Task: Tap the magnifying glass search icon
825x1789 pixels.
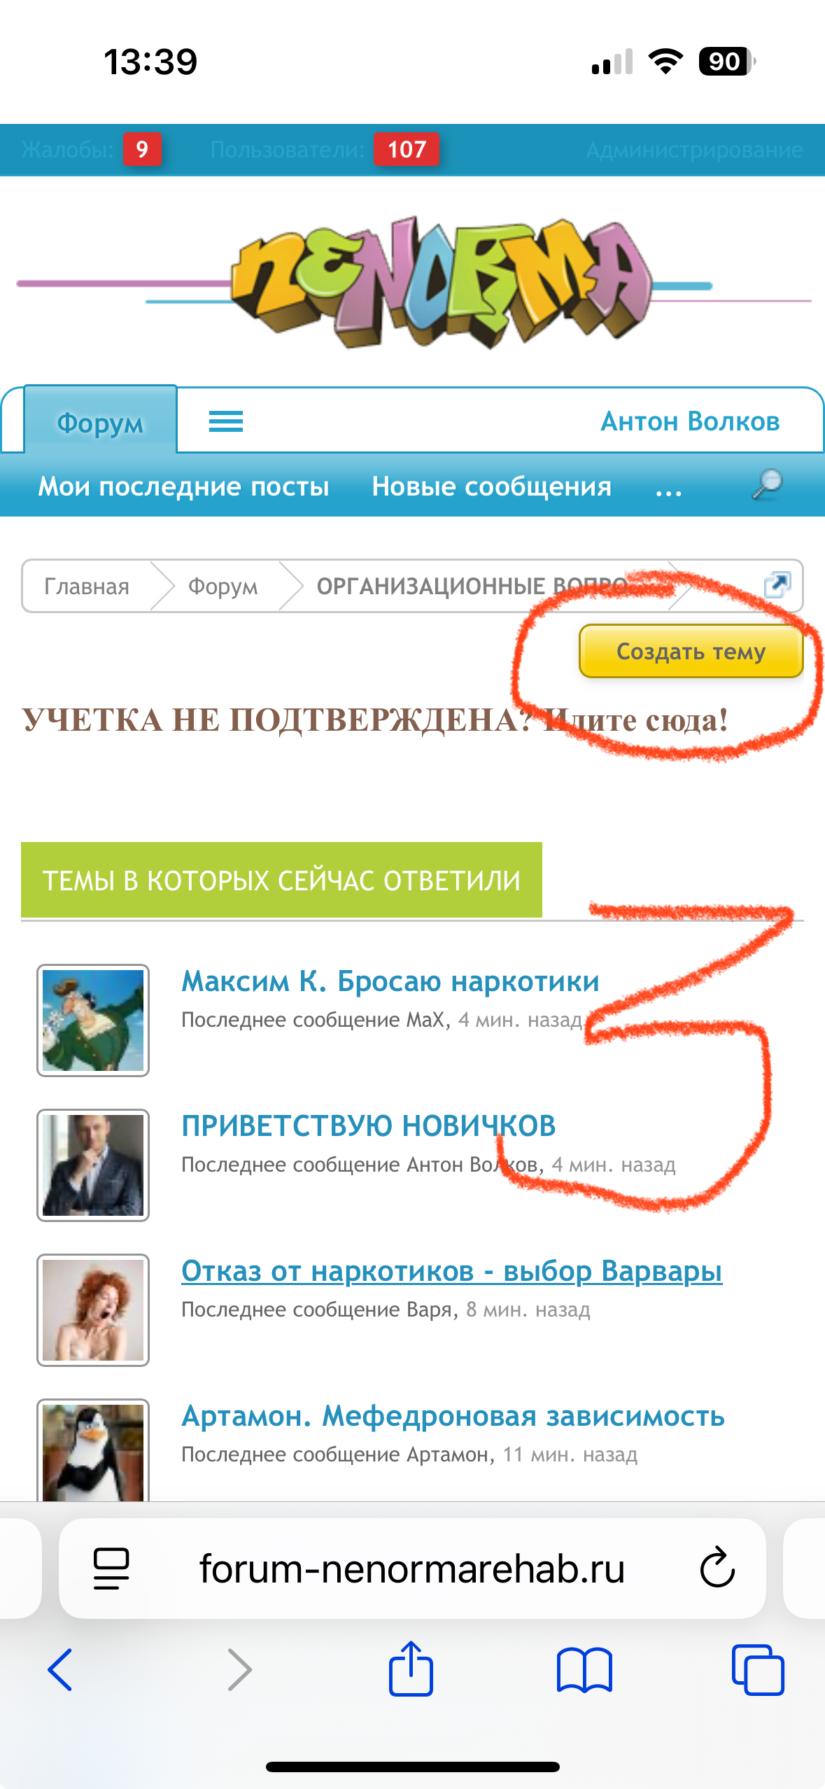Action: [767, 484]
